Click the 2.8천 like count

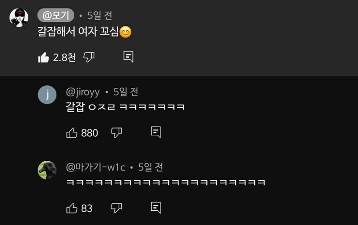(64, 58)
